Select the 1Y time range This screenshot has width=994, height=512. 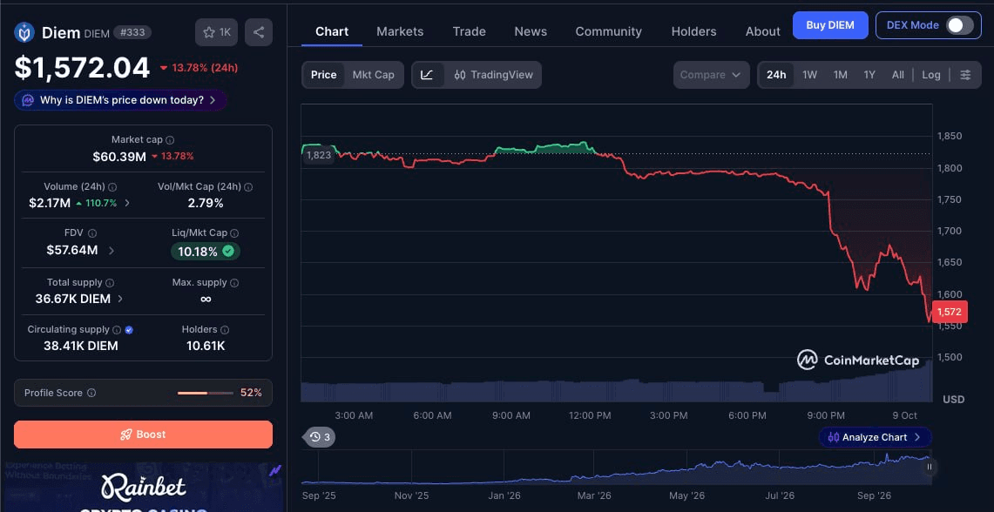pos(869,75)
